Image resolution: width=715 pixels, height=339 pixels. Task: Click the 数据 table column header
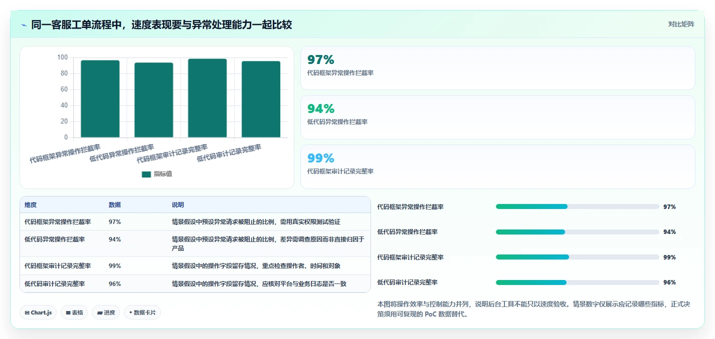click(115, 205)
